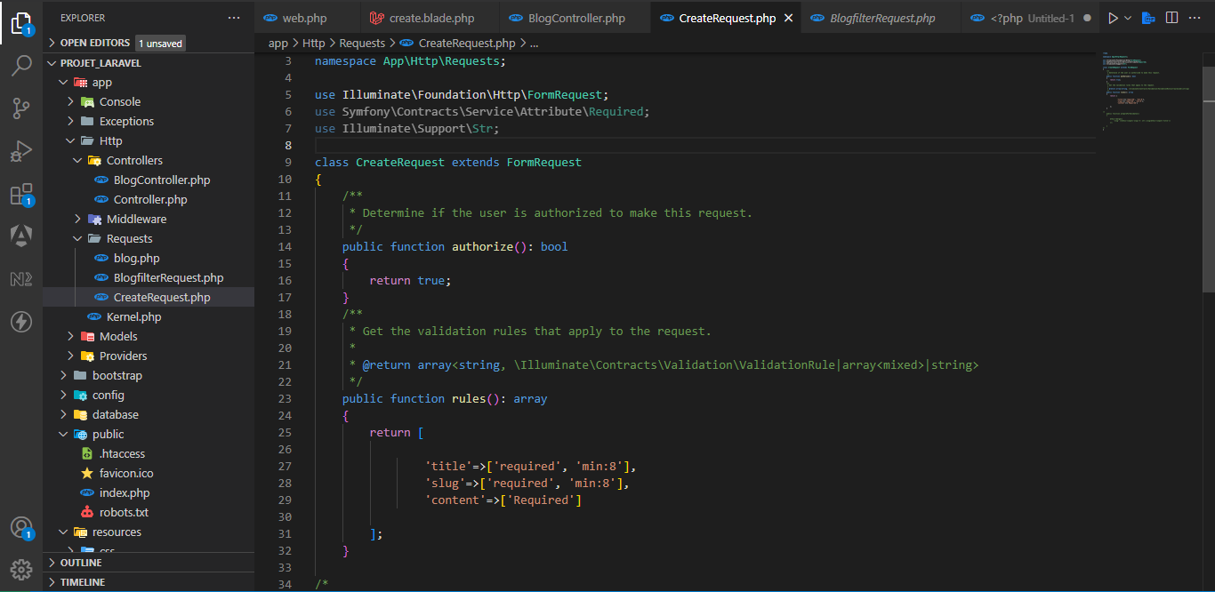The width and height of the screenshot is (1215, 592).
Task: Open Manage settings gear icon
Action: click(21, 569)
